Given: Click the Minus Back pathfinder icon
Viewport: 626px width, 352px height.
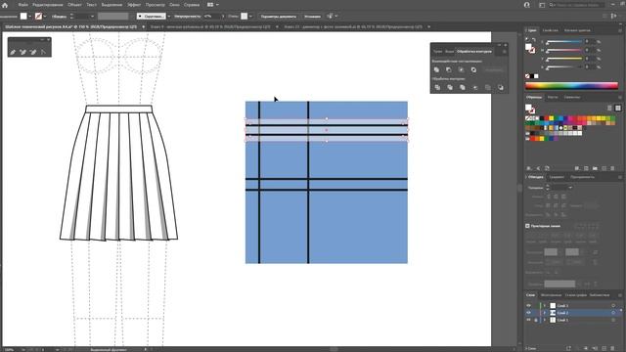Looking at the screenshot, I should pyautogui.click(x=501, y=87).
